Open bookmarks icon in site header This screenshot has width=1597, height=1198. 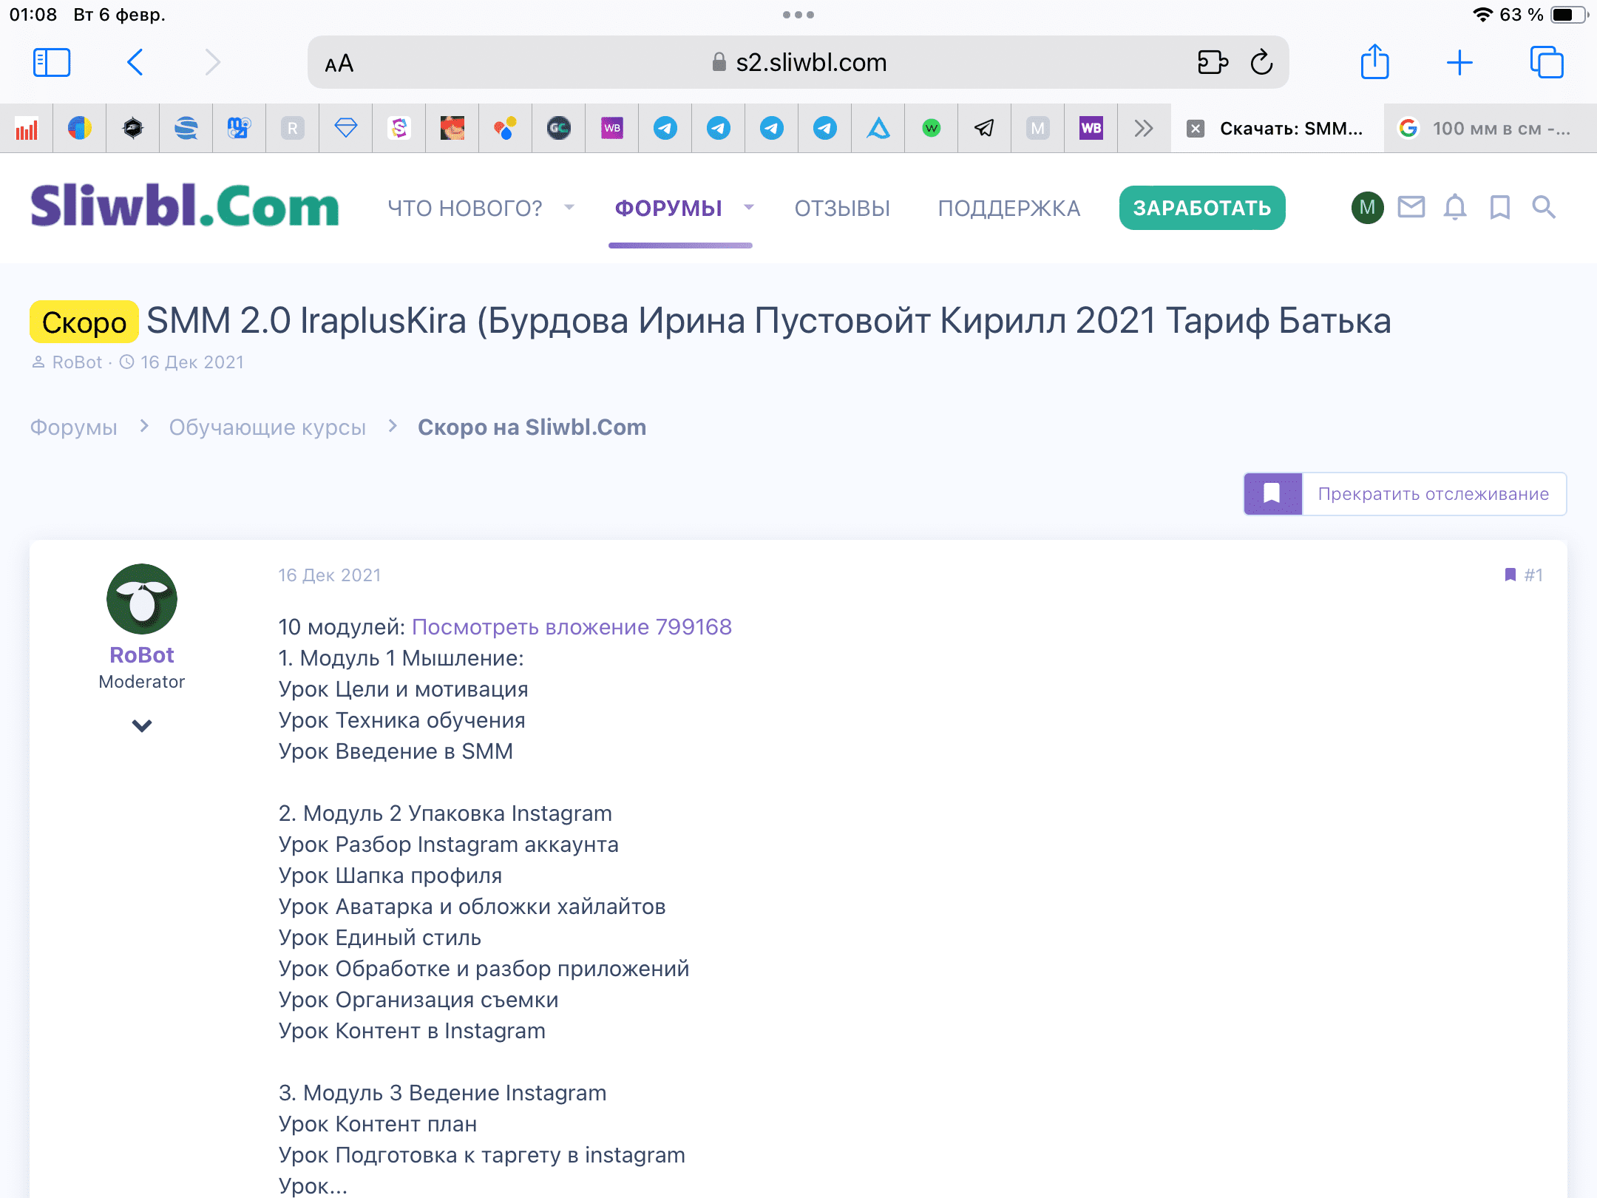pos(1500,208)
